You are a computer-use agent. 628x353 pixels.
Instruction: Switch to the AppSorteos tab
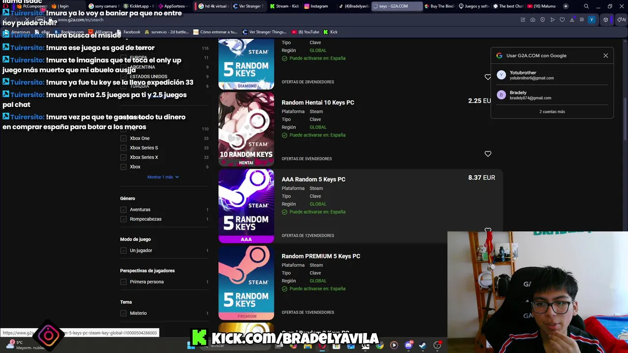(173, 6)
